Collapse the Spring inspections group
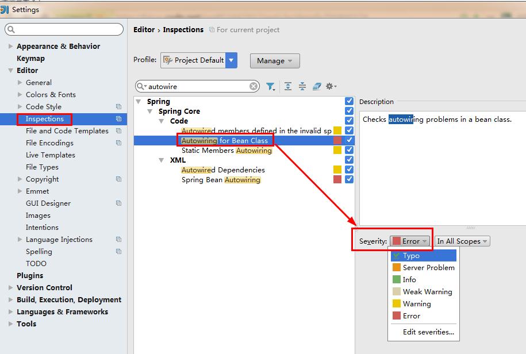 tap(138, 101)
